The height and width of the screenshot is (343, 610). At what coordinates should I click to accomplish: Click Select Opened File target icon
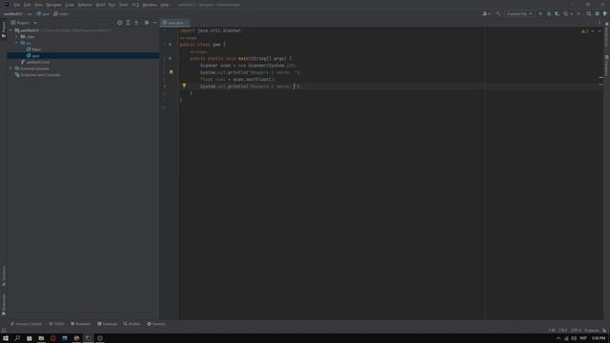(x=119, y=23)
